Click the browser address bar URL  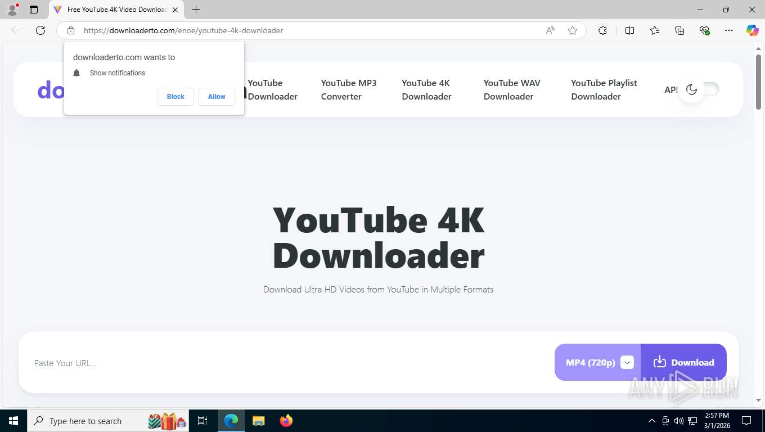click(x=183, y=30)
